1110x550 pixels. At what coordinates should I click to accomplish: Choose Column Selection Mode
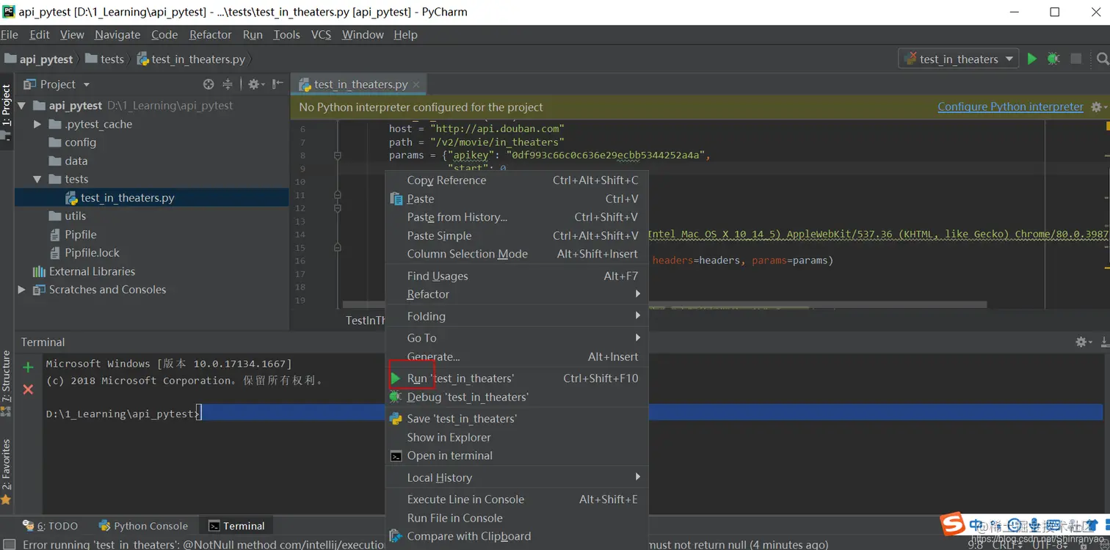click(x=516, y=254)
